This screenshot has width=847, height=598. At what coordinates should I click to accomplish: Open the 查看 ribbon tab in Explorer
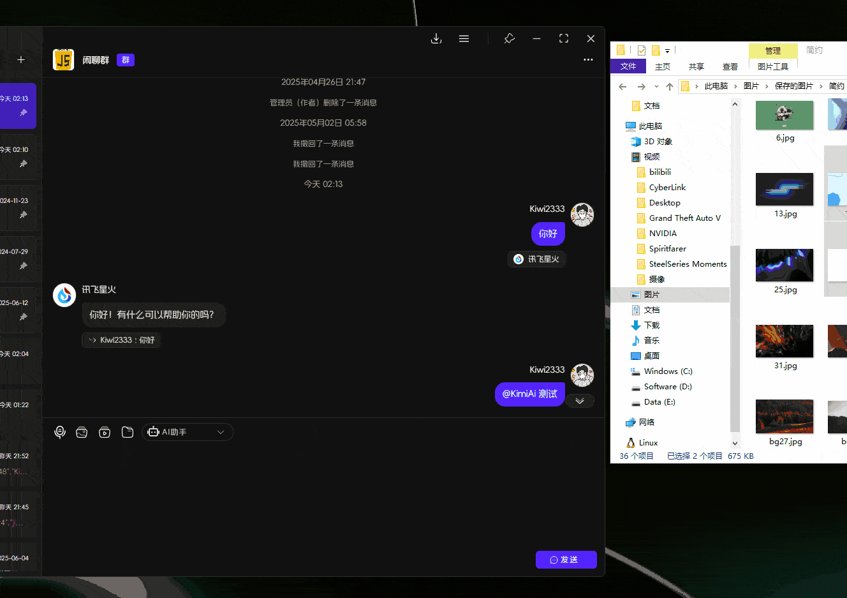point(730,66)
